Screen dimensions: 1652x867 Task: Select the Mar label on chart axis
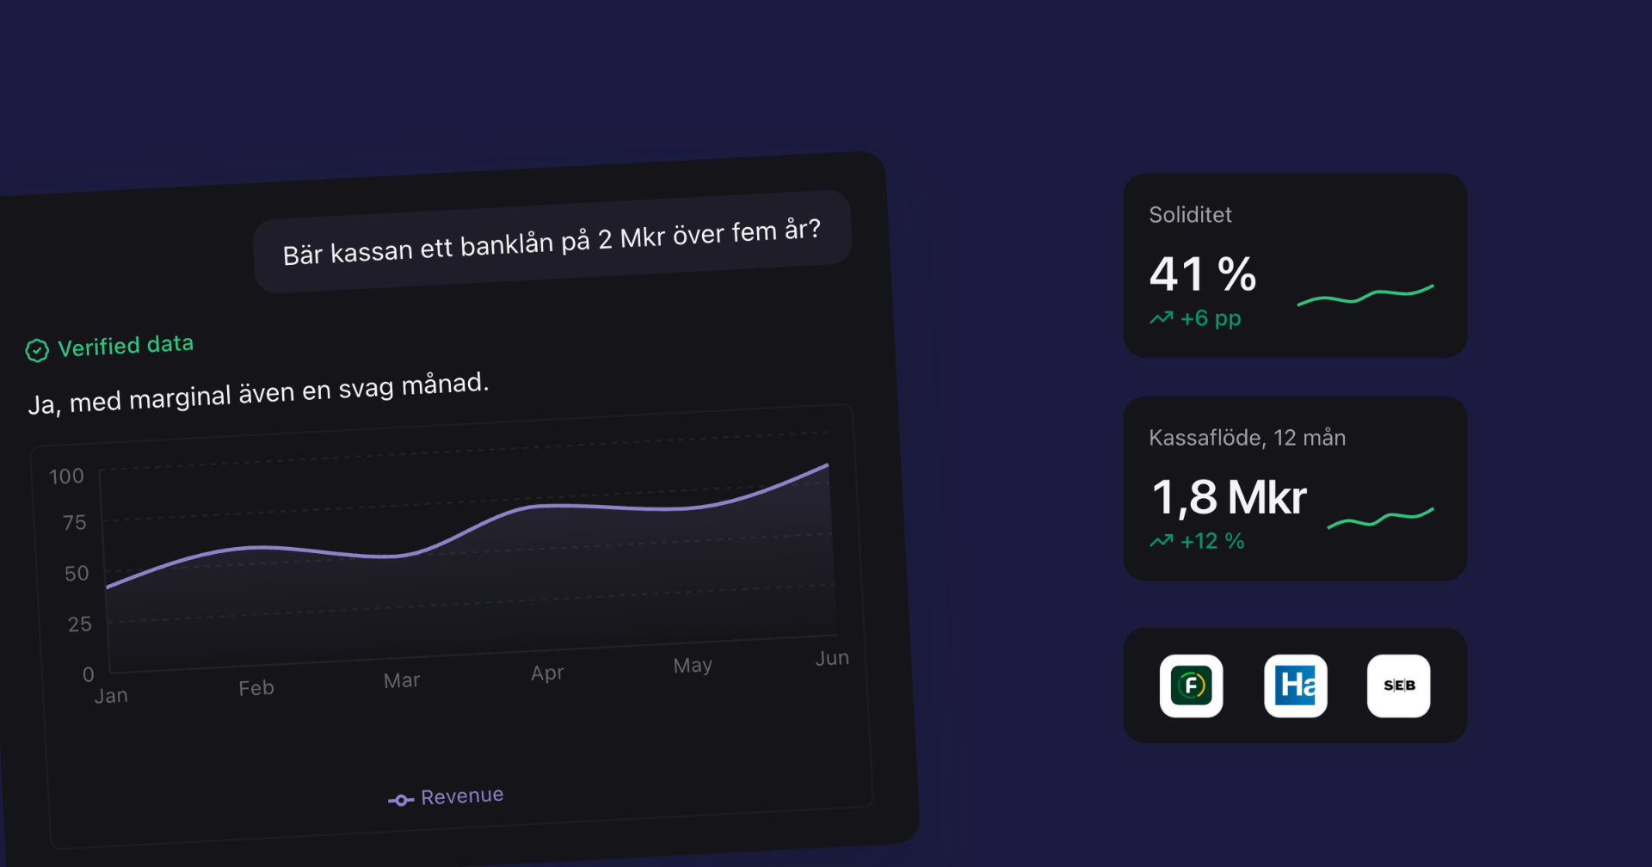402,680
